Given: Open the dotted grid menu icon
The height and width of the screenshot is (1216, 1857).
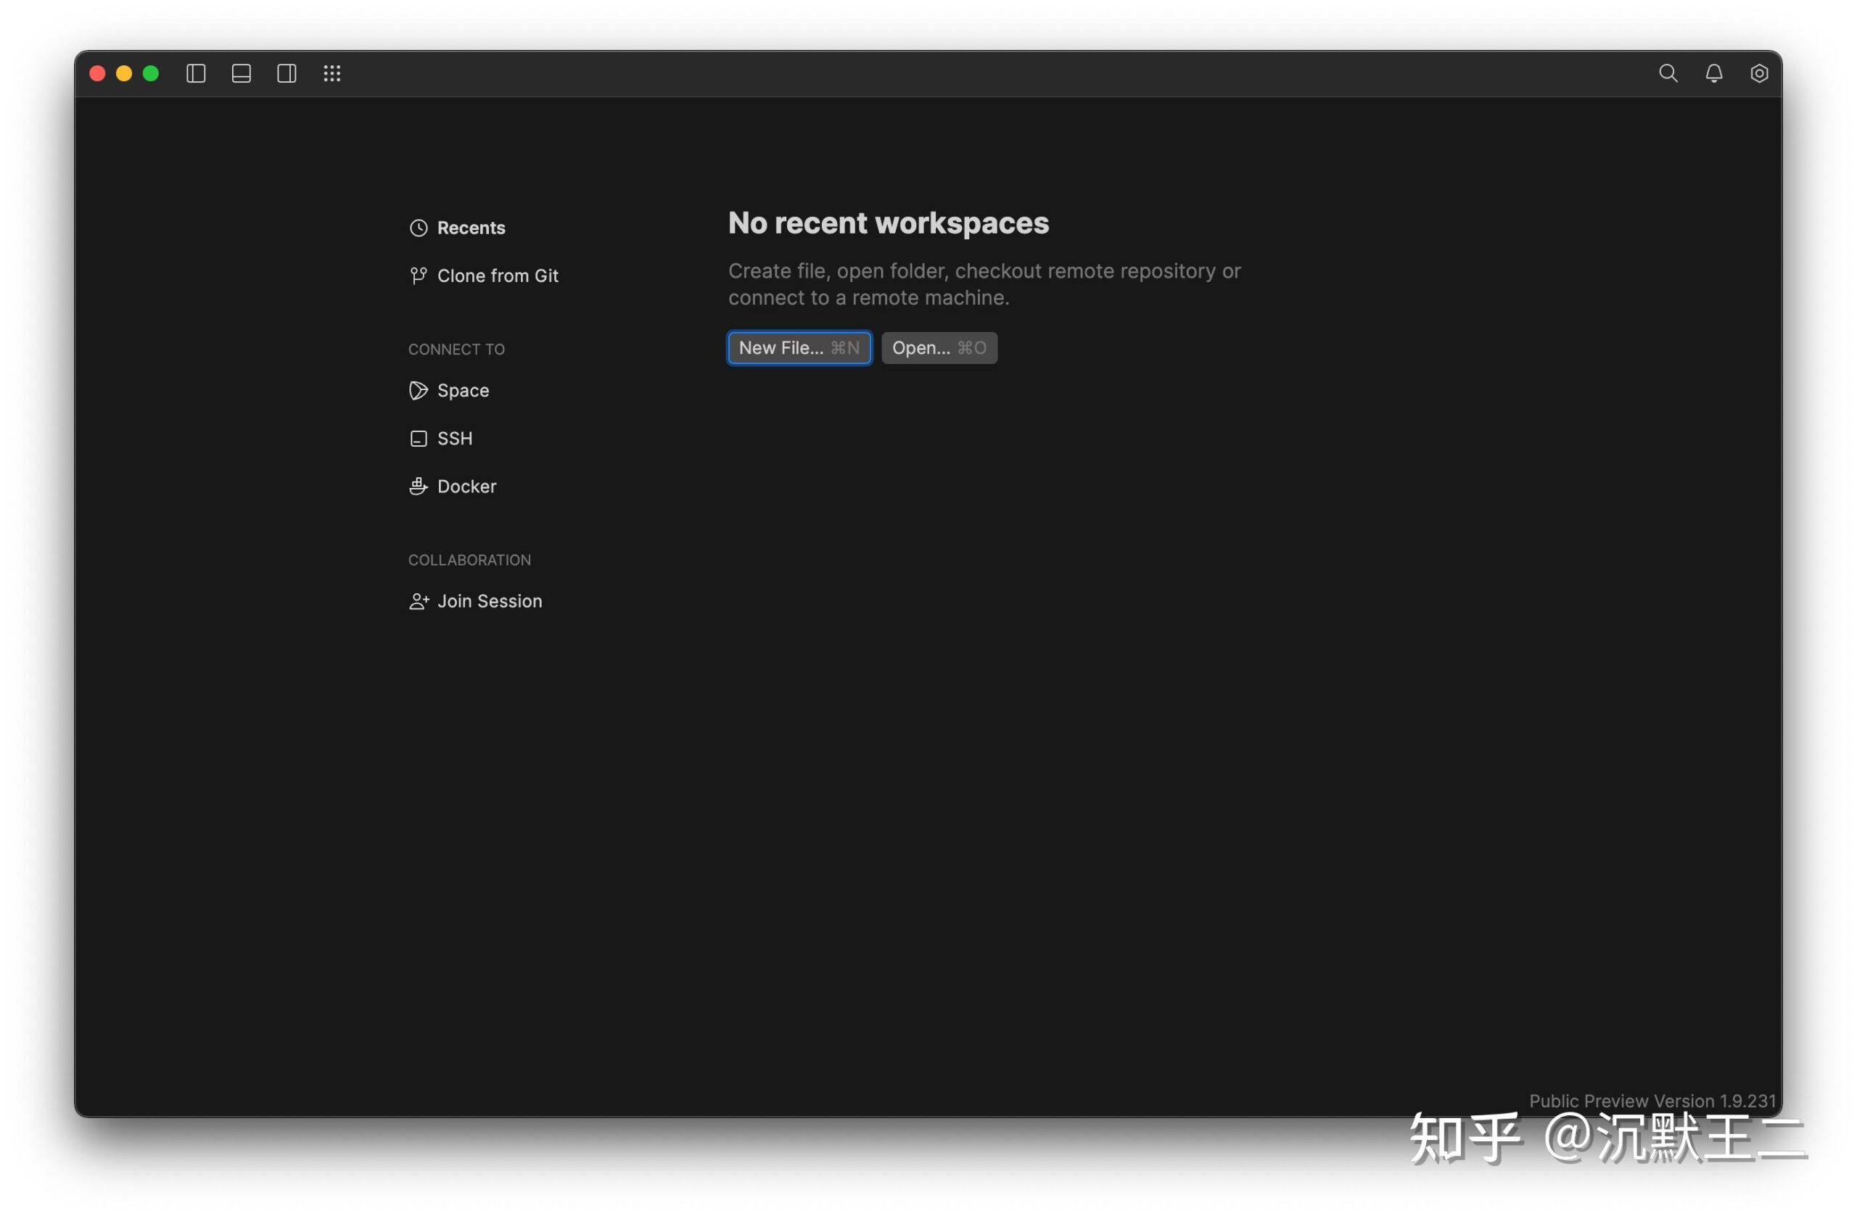Looking at the screenshot, I should point(332,73).
